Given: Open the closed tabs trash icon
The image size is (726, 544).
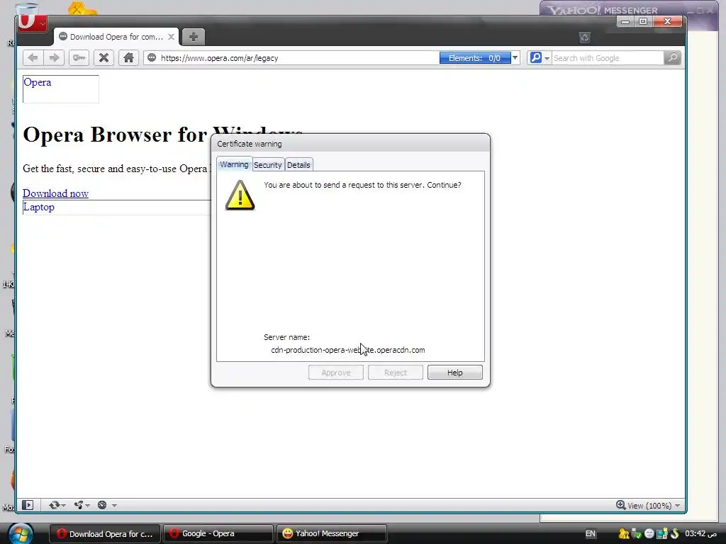Looking at the screenshot, I should 584,38.
